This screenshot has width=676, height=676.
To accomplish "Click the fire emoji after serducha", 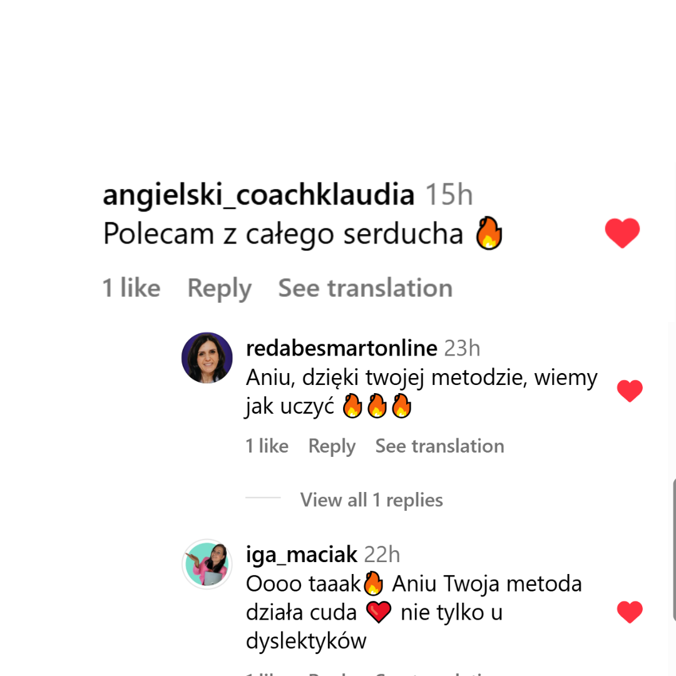I will [489, 233].
